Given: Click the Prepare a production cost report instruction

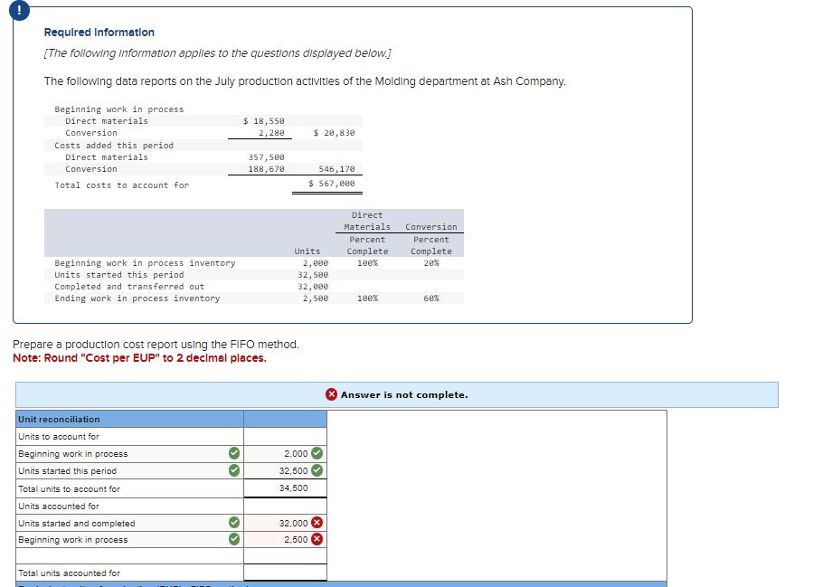Looking at the screenshot, I should (x=156, y=345).
